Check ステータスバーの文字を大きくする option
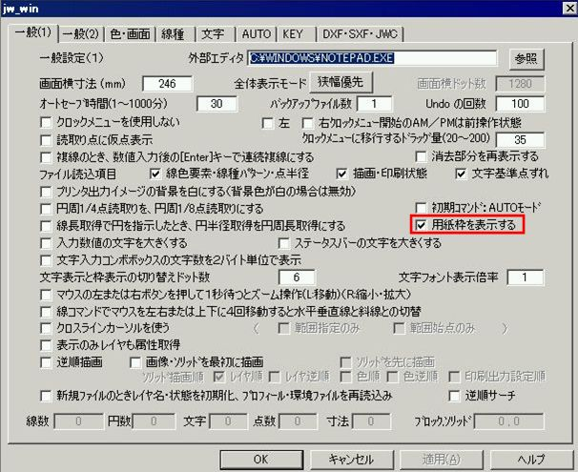 (x=284, y=243)
